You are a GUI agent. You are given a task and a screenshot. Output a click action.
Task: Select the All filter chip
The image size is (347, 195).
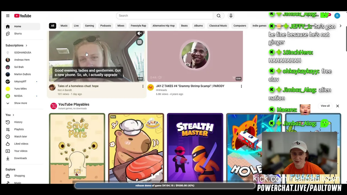tap(53, 26)
